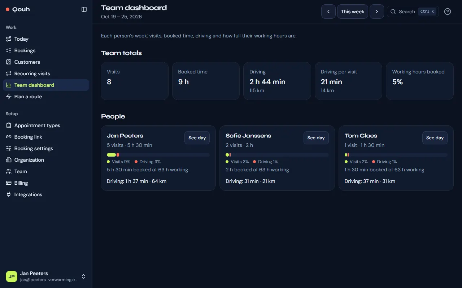This screenshot has width=462, height=288.
Task: Click the Billing card icon
Action: [x=9, y=183]
